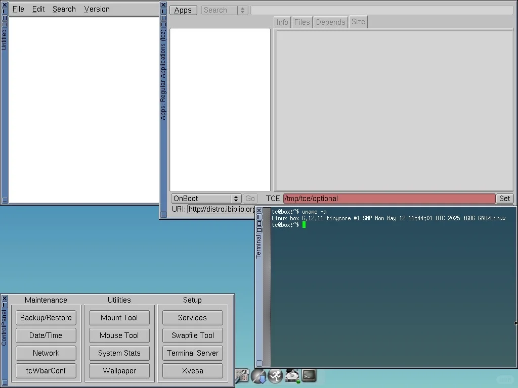
Task: Close the Terminal window
Action: tap(259, 211)
